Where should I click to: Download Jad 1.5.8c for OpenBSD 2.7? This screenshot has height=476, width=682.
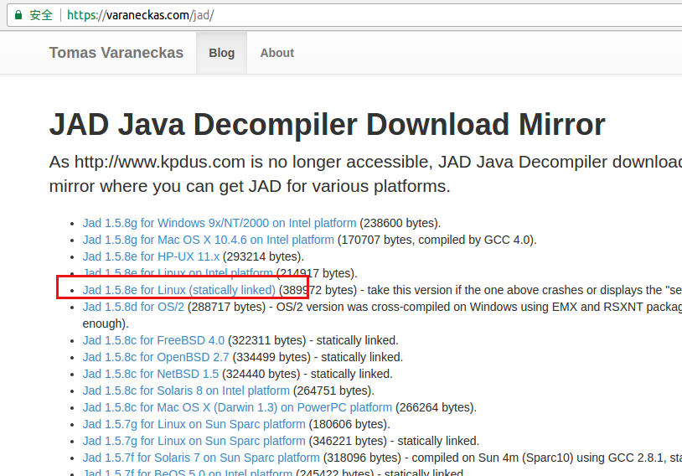coord(156,357)
